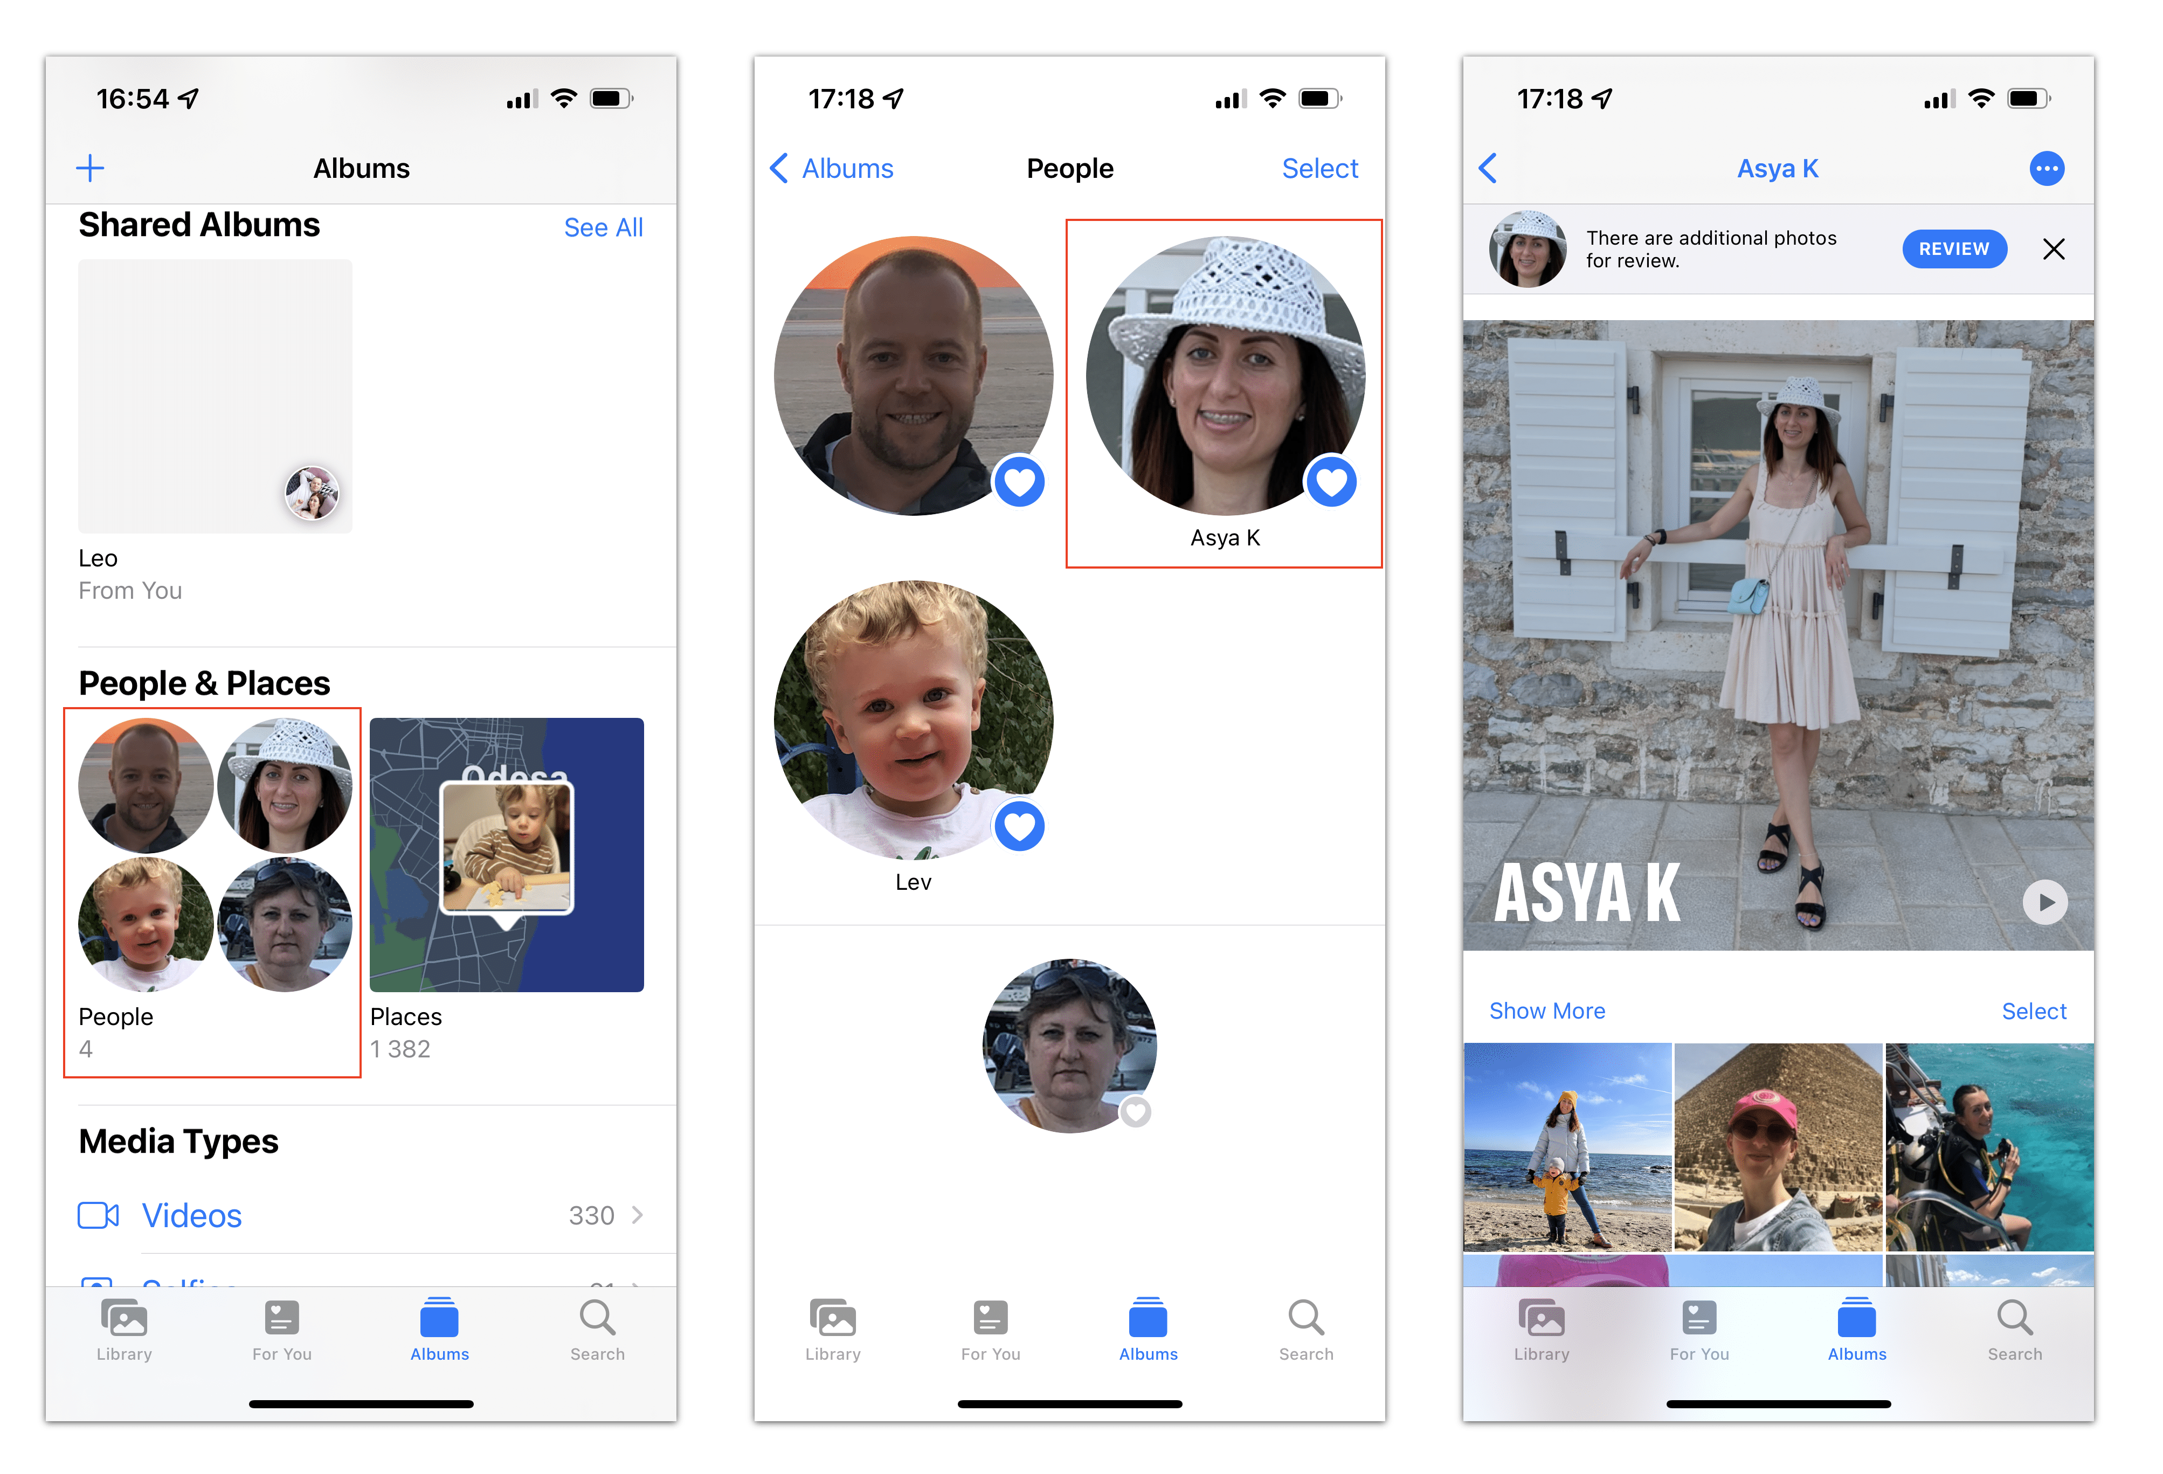Tap Review button for additional photos

click(1954, 250)
